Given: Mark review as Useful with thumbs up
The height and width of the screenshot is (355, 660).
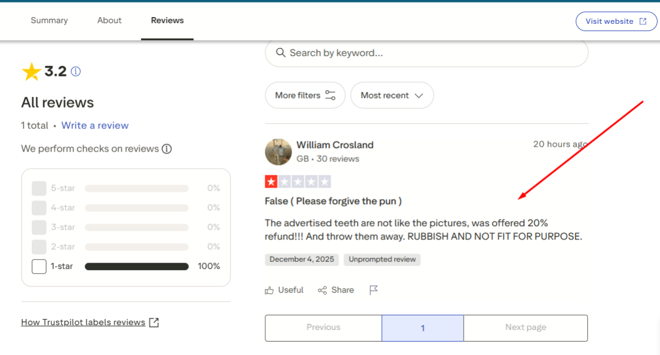Looking at the screenshot, I should pos(284,290).
